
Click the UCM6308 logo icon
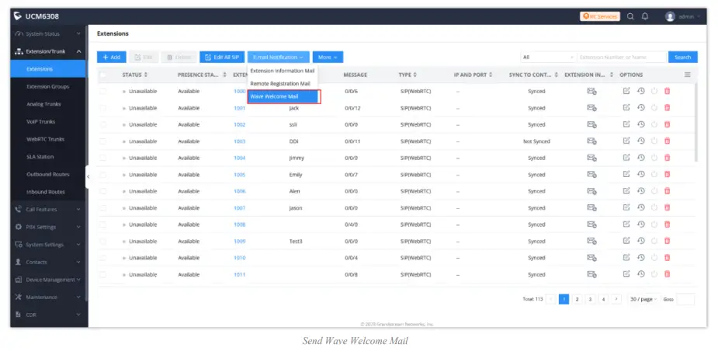pos(18,16)
